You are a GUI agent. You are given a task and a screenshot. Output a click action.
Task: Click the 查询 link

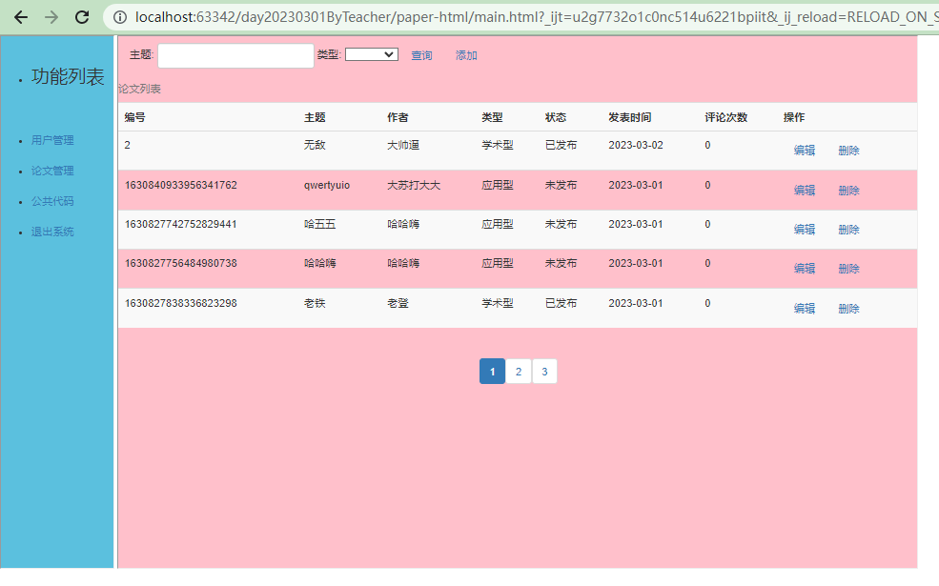(421, 55)
